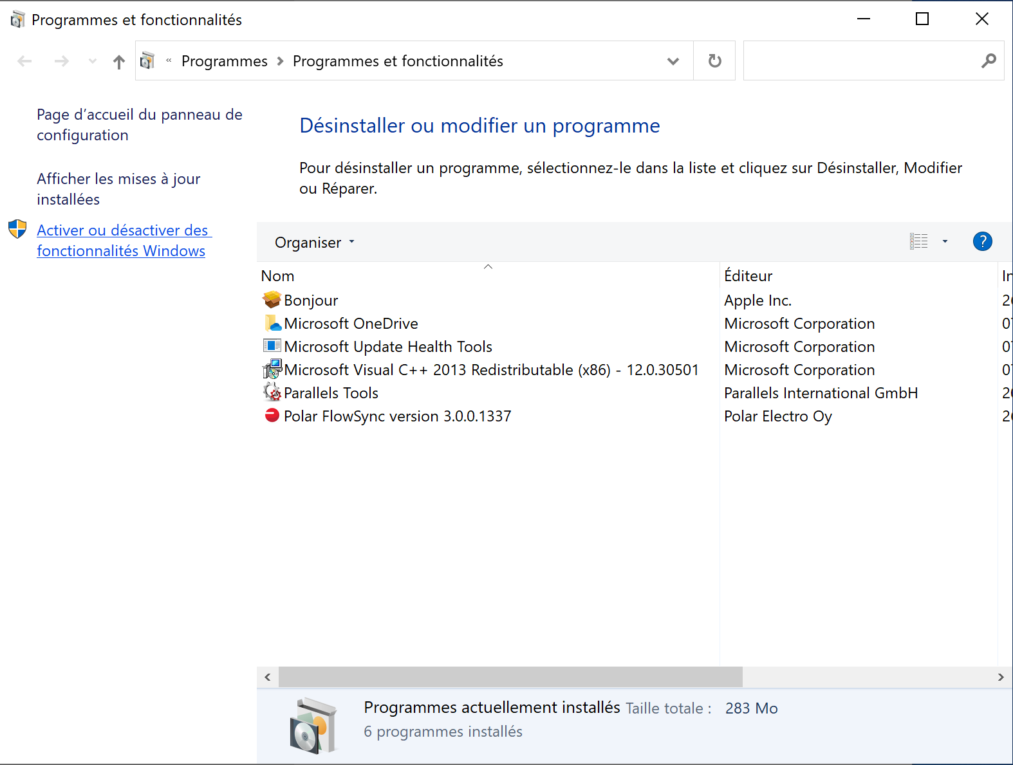Maximize the Programmes et fonctionnalités window
Screen dimensions: 1013x765
click(x=922, y=19)
